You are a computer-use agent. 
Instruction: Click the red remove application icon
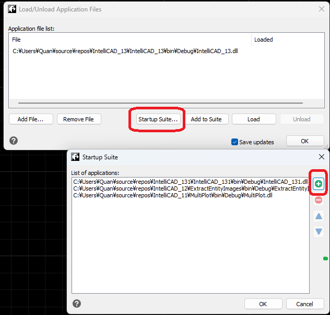click(x=319, y=200)
